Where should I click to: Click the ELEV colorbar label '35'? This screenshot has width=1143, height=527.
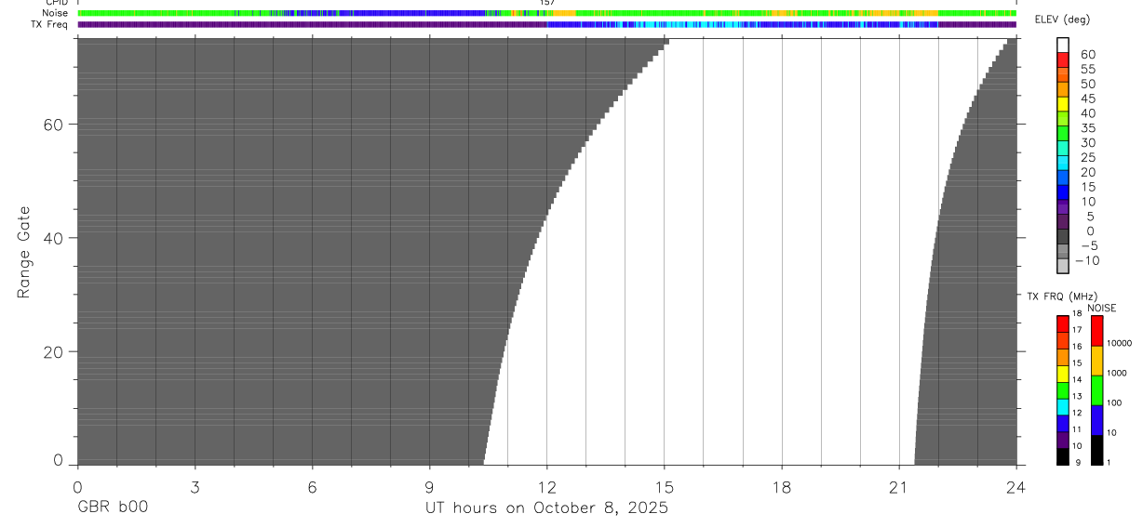(x=1088, y=128)
